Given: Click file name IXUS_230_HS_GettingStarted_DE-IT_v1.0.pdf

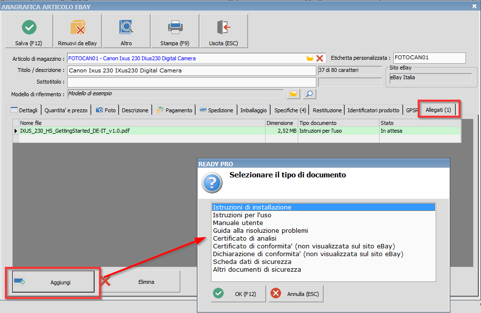Looking at the screenshot, I should click(75, 131).
